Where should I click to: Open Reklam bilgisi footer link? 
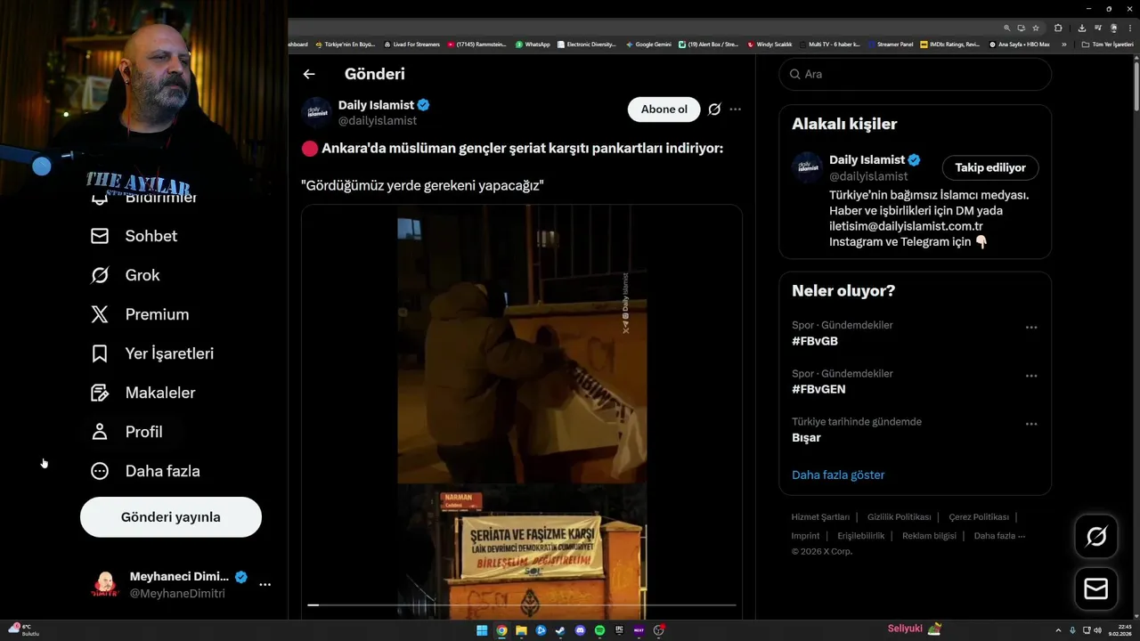[x=929, y=536]
